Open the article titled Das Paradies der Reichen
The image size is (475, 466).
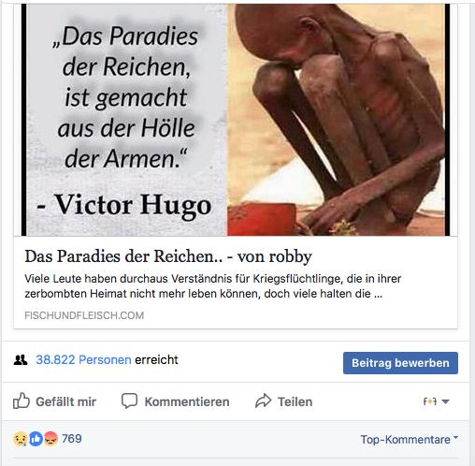click(168, 256)
